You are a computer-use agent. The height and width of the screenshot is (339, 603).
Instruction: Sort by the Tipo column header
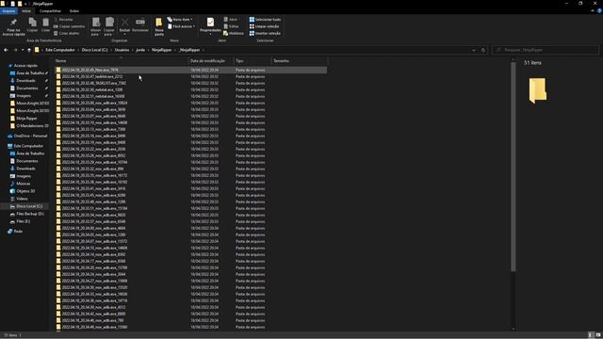point(253,60)
